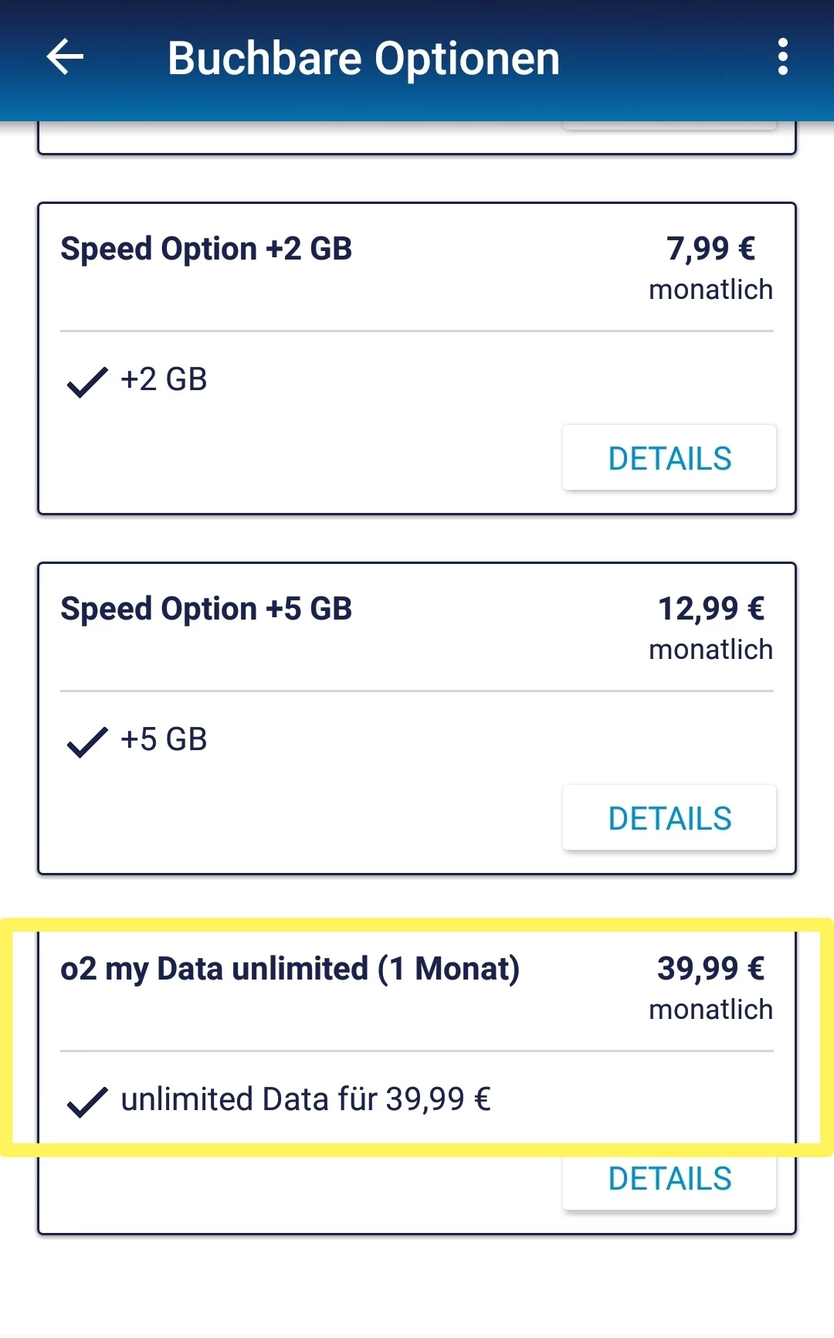
Task: Click the checkmark beside +5 GB
Action: [86, 742]
